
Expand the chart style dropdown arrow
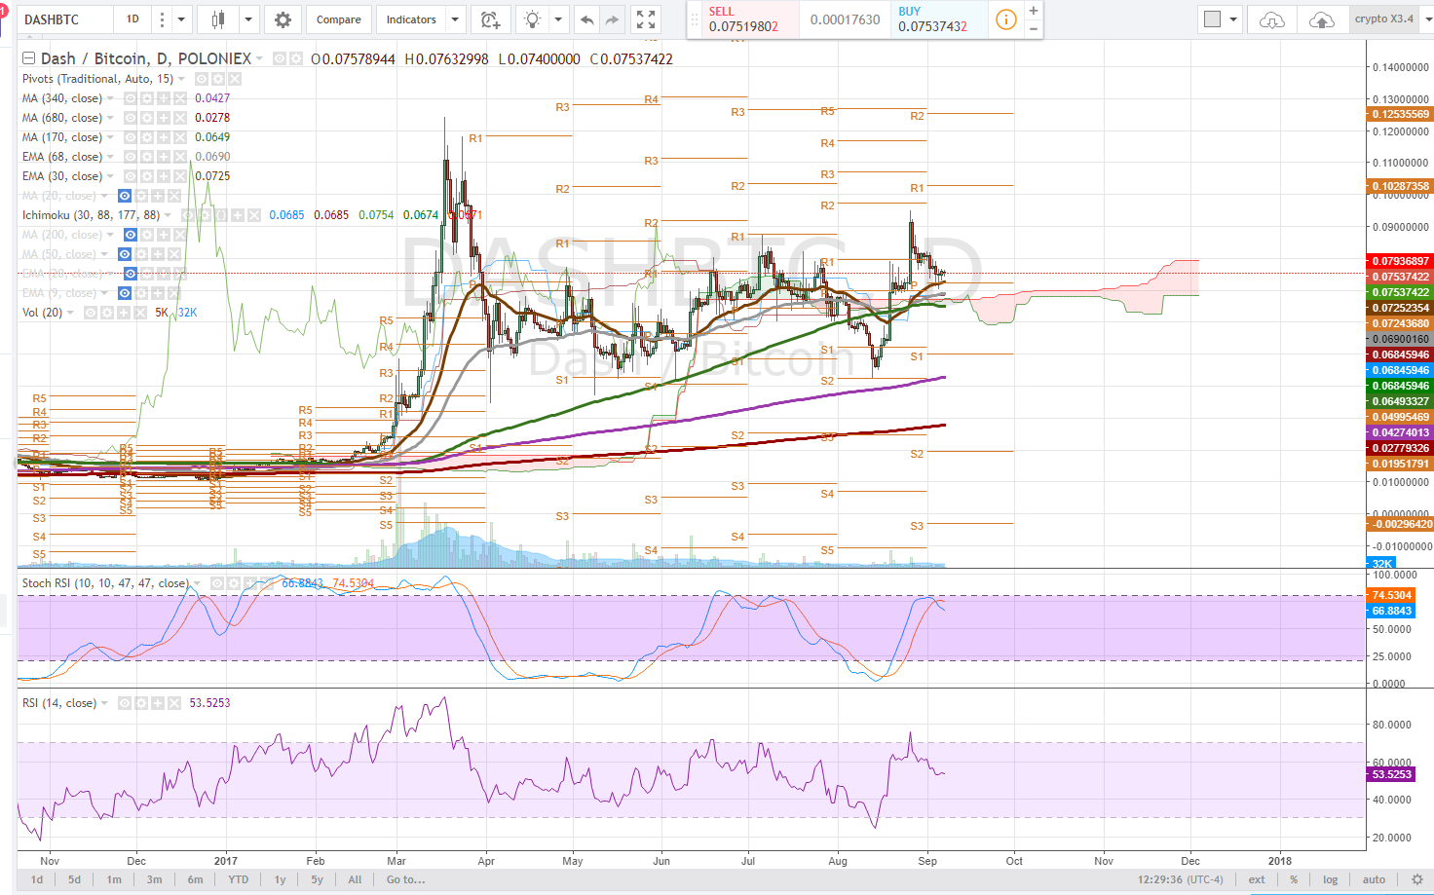point(249,19)
